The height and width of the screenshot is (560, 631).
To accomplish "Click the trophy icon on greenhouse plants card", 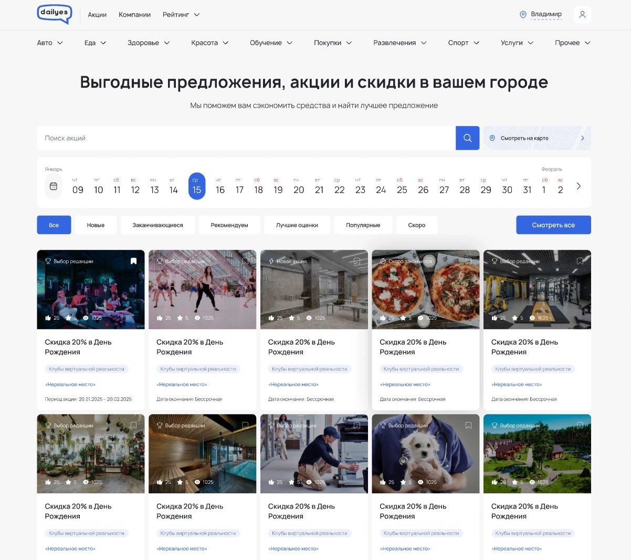I will click(x=48, y=426).
